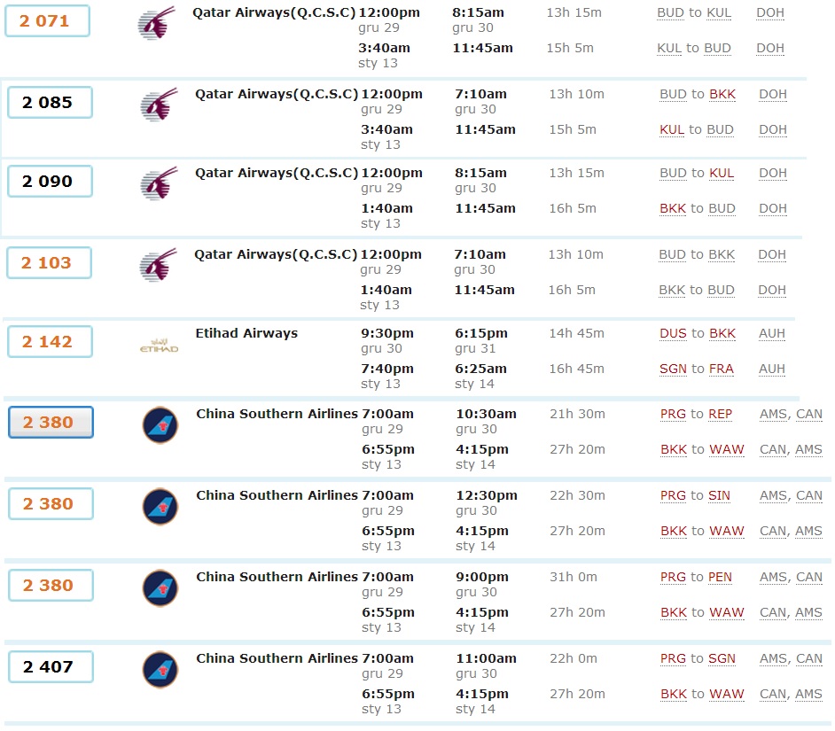Click China Southern logo in the 2 407 row
The height and width of the screenshot is (731, 835).
tap(160, 669)
